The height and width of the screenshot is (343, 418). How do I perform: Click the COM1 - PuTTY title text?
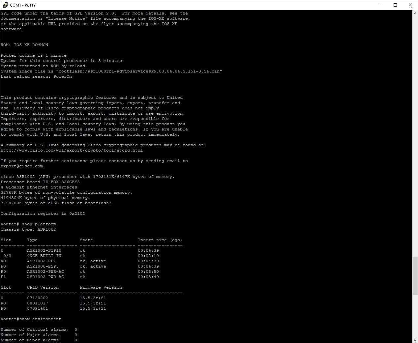pyautogui.click(x=23, y=5)
